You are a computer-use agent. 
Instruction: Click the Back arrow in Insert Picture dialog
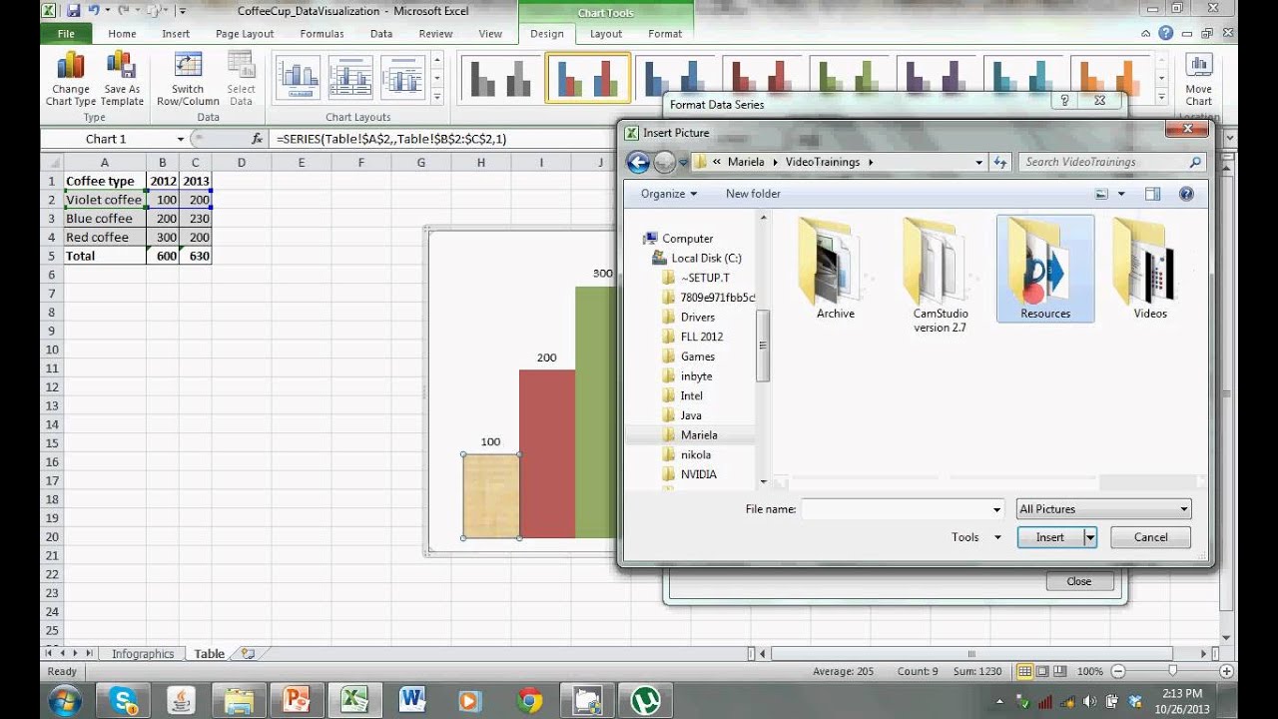pos(639,162)
